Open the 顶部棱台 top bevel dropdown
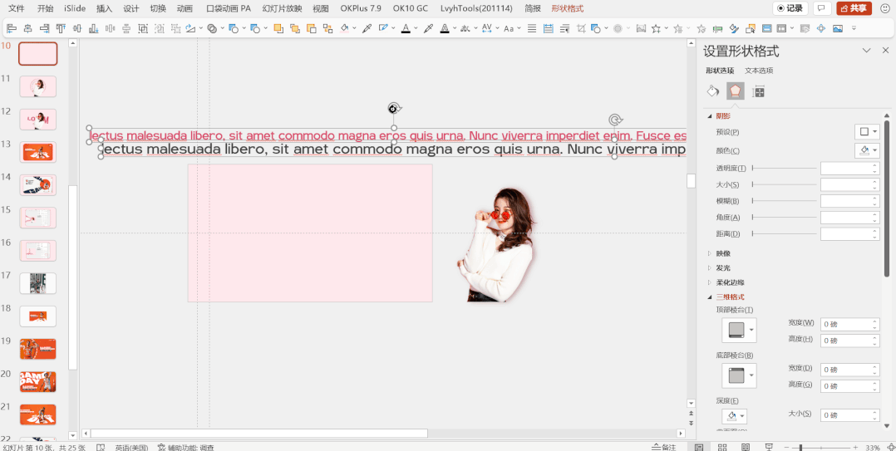The image size is (896, 451). click(739, 331)
